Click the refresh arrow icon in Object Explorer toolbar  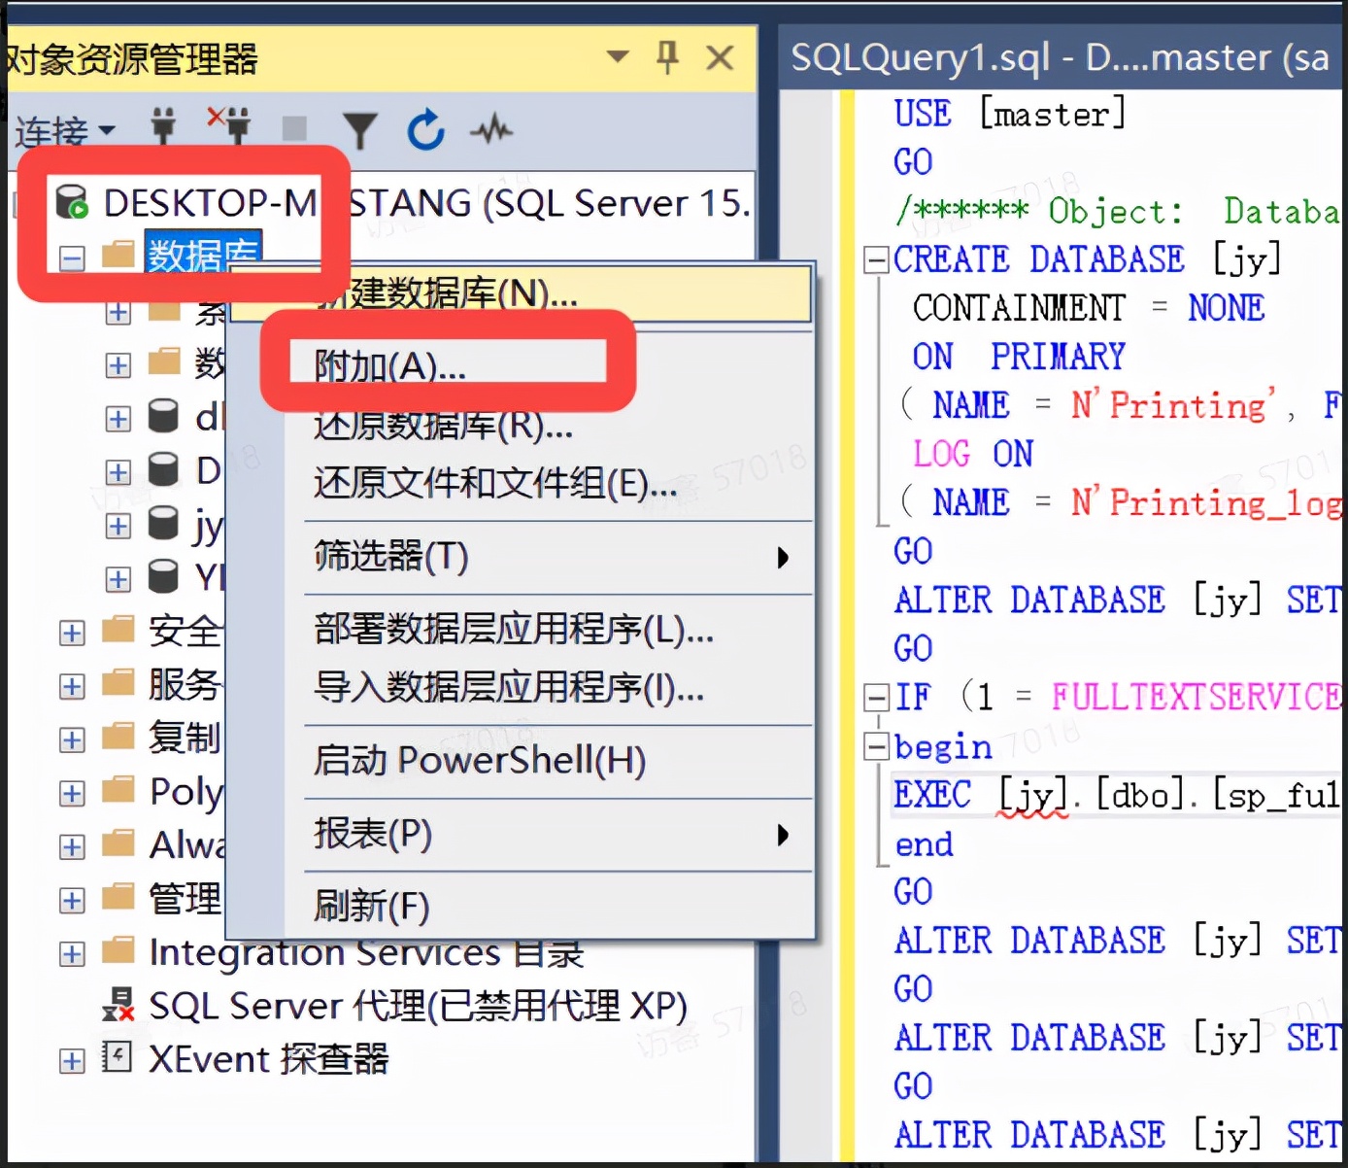[x=425, y=129]
